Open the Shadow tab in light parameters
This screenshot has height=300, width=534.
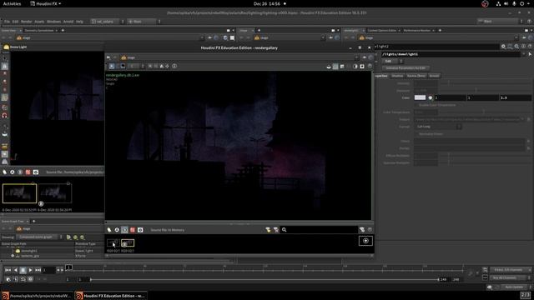tap(397, 76)
